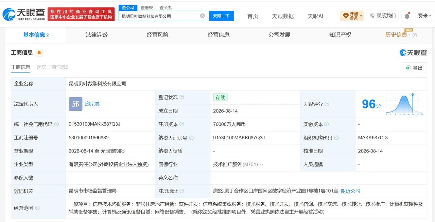Click company name 昆明贝叶数擎科技有限公司 in table
The width and height of the screenshot is (435, 222).
point(98,84)
